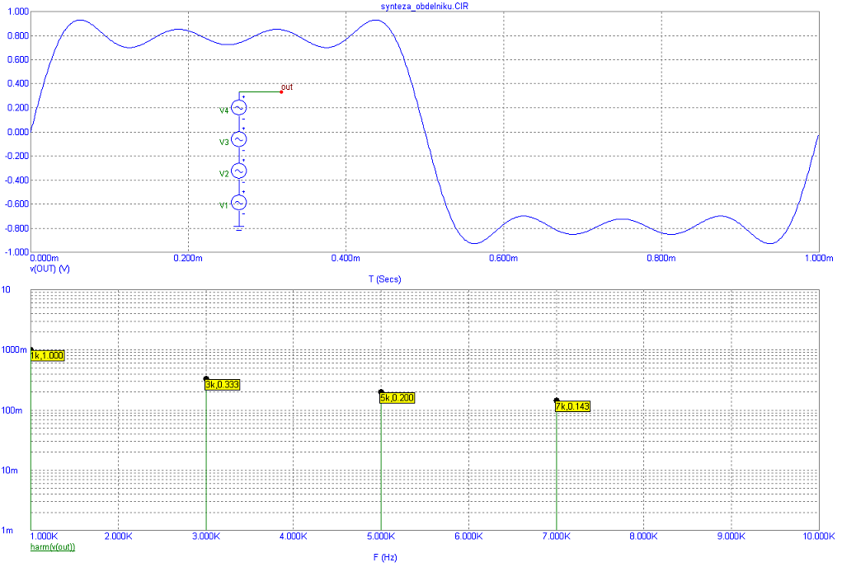This screenshot has height=567, width=842.
Task: Click the 0.200m time axis label
Action: [188, 259]
